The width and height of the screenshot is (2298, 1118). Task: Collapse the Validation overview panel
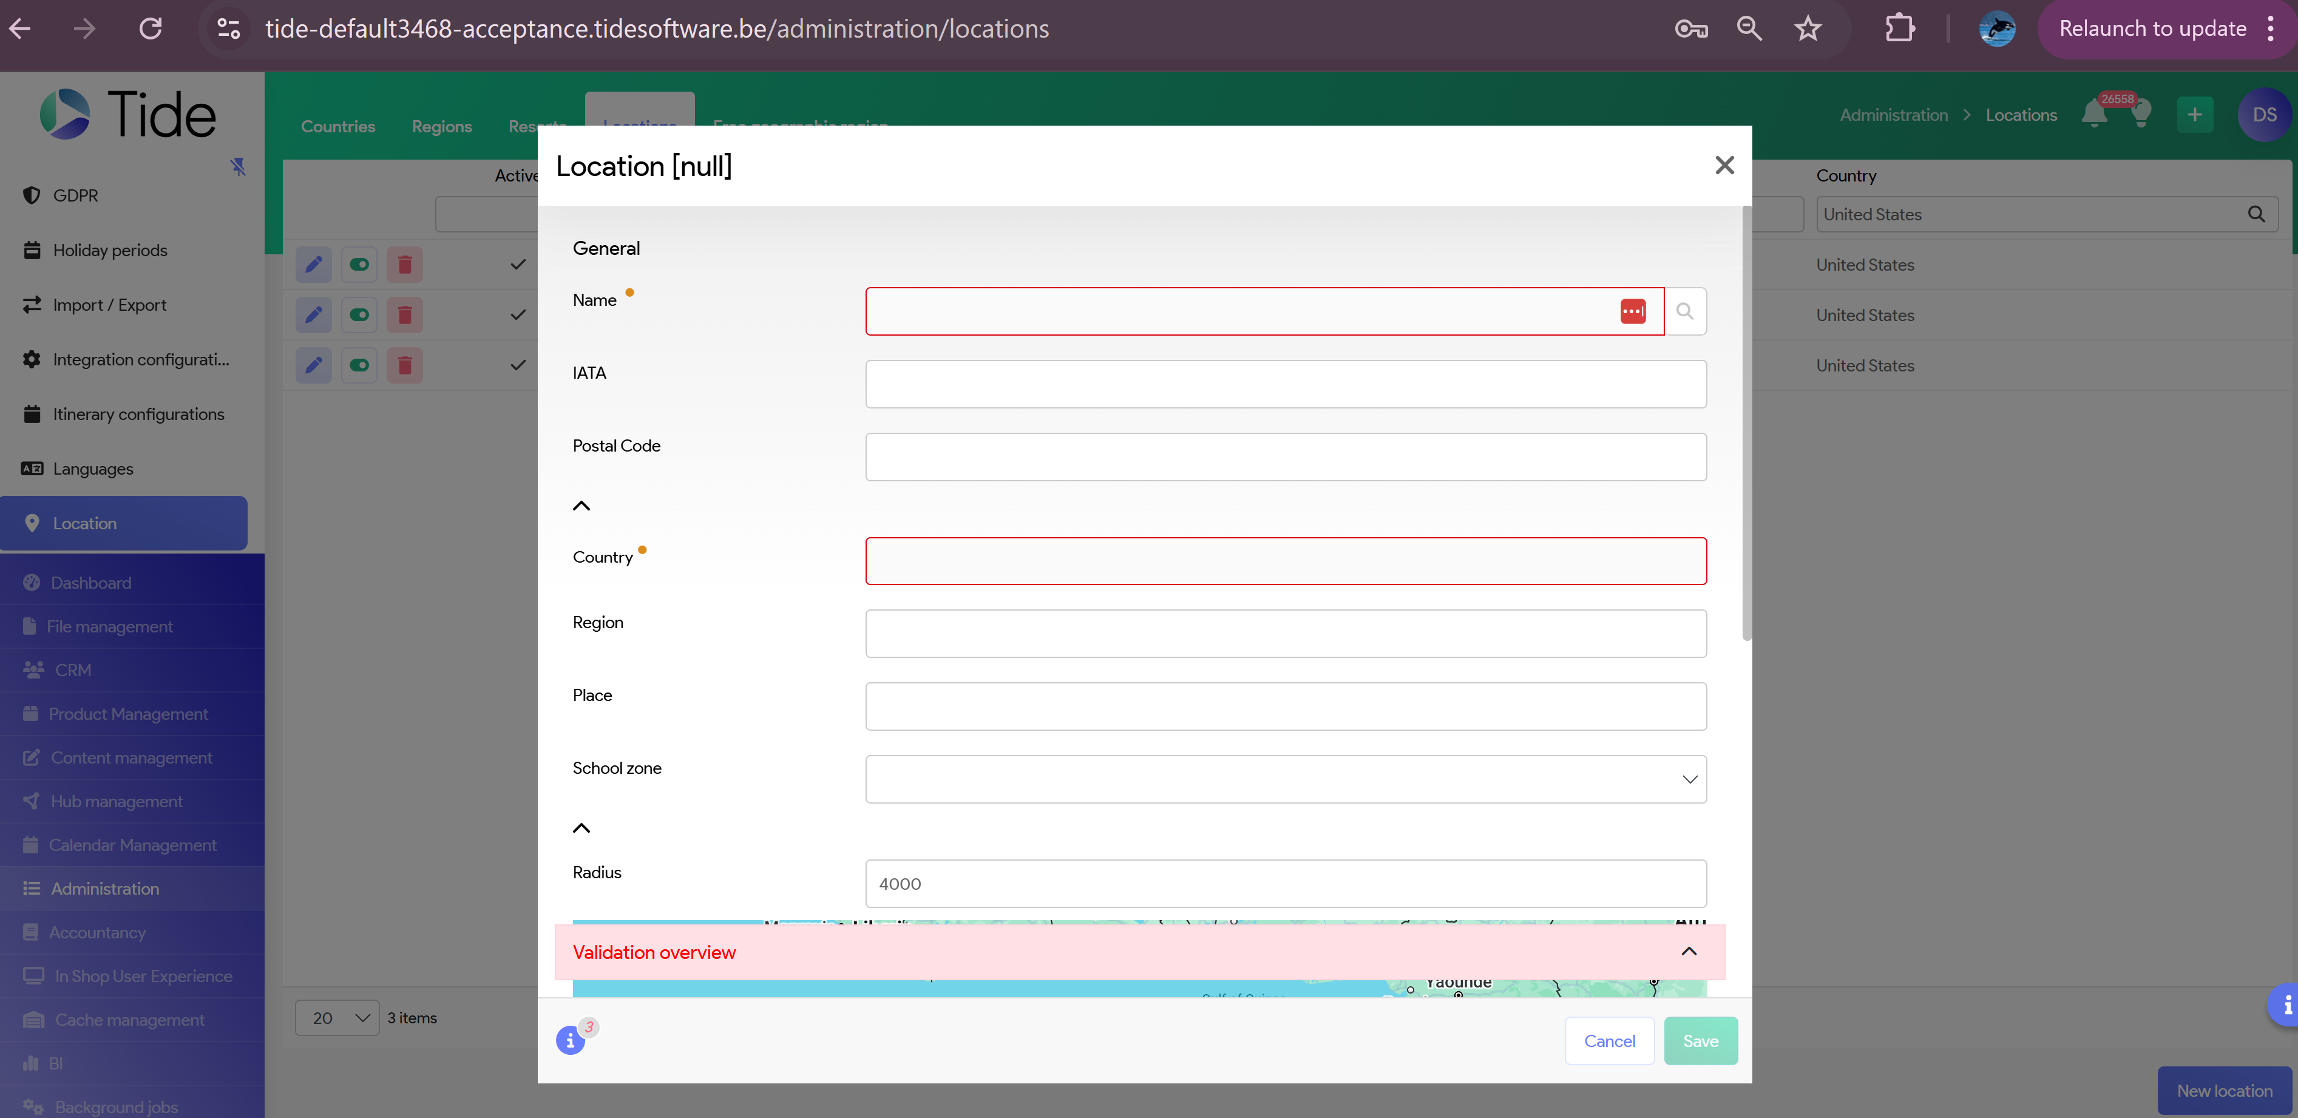[x=1689, y=952]
